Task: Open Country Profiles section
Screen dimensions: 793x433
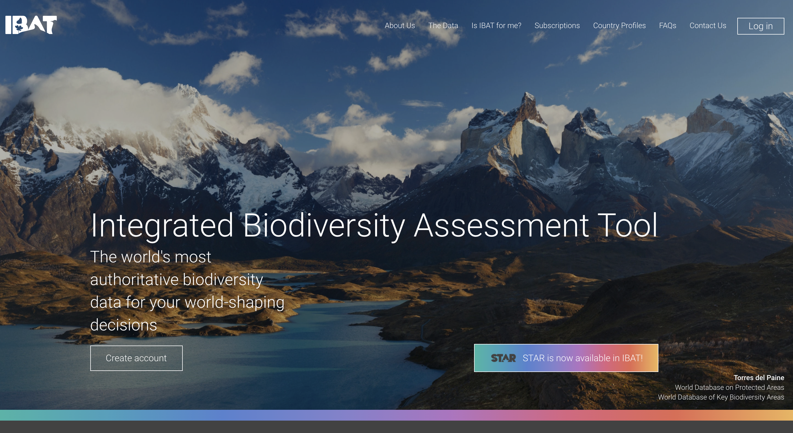Action: (x=619, y=26)
